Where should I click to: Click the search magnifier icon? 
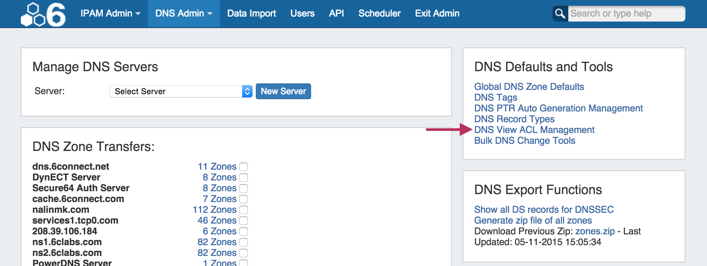click(x=560, y=14)
